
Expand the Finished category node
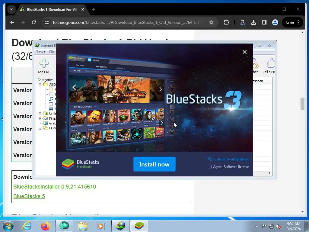coord(40,118)
